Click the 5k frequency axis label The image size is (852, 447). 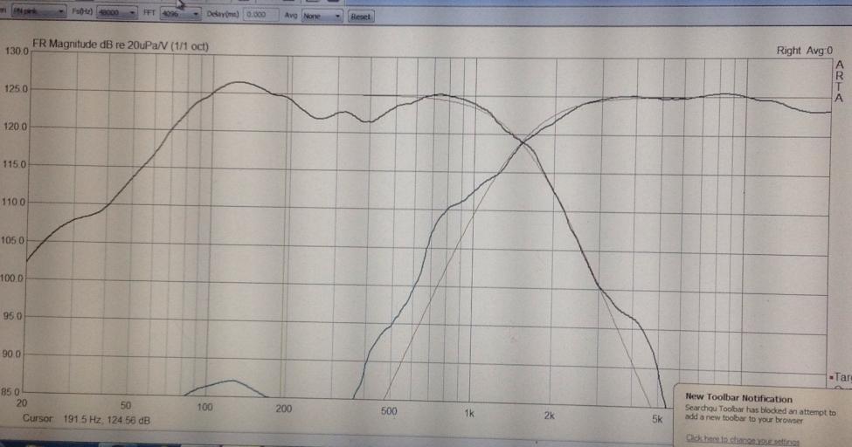(657, 419)
